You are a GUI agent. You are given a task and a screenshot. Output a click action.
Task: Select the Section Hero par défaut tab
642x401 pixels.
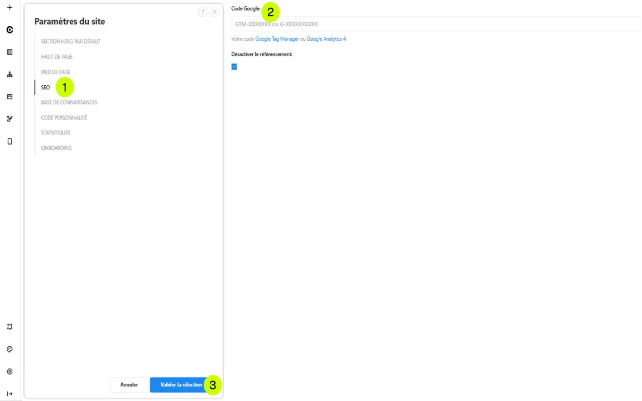70,41
